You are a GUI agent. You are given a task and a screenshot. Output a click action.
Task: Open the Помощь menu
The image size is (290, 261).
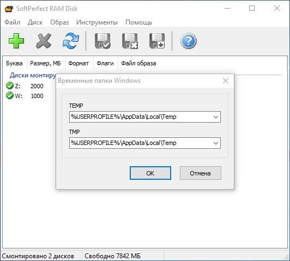pyautogui.click(x=138, y=22)
